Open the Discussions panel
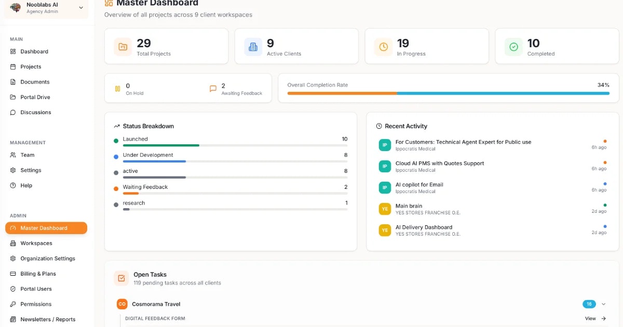Image resolution: width=623 pixels, height=327 pixels. [36, 112]
